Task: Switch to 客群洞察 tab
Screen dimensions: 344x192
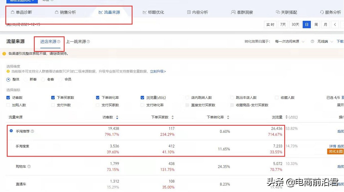Action: pos(242,12)
